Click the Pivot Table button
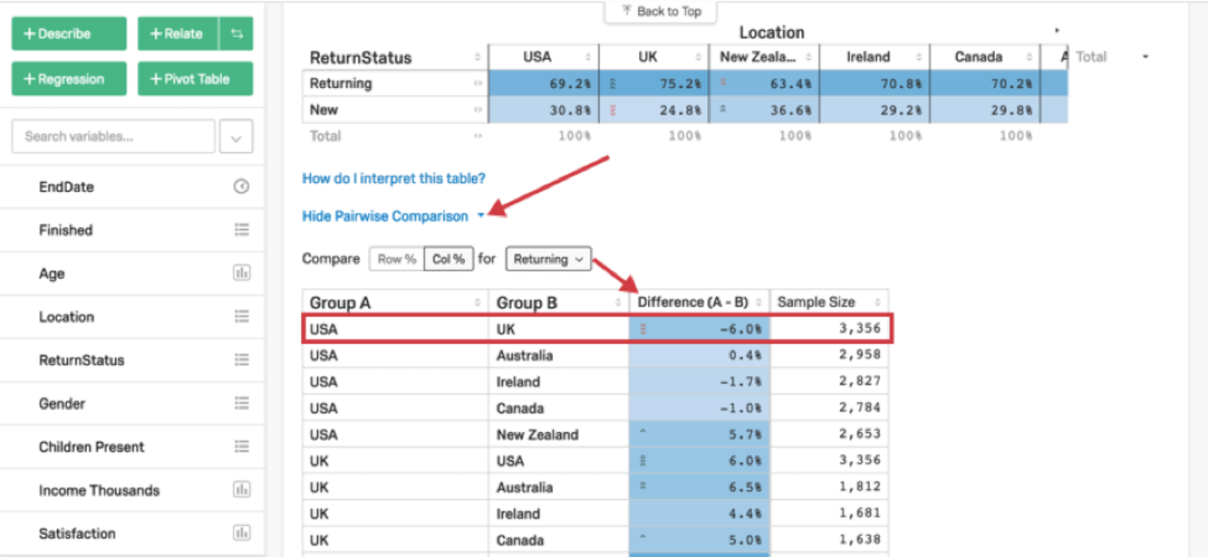This screenshot has height=557, width=1208. 195,78
